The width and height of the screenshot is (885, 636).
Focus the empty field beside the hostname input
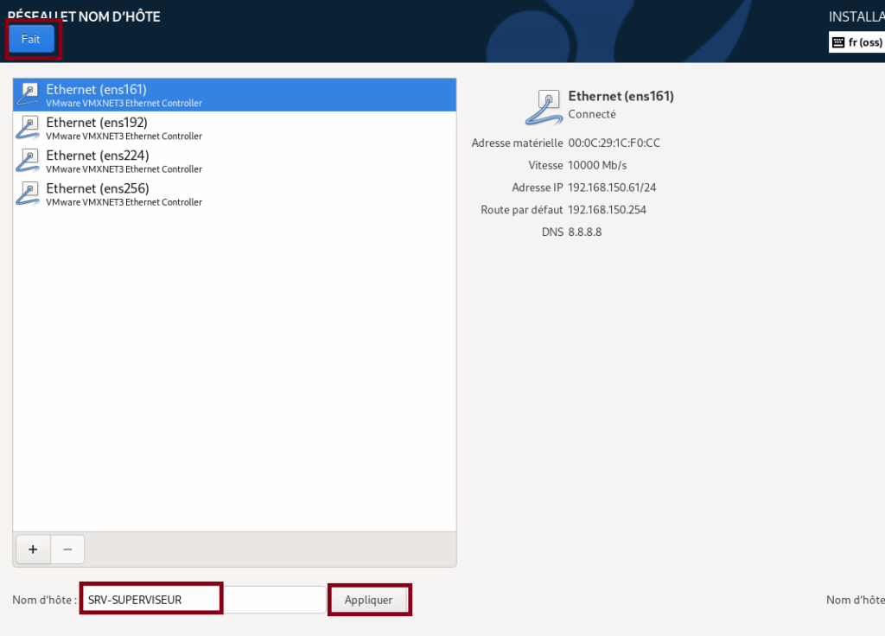(275, 598)
